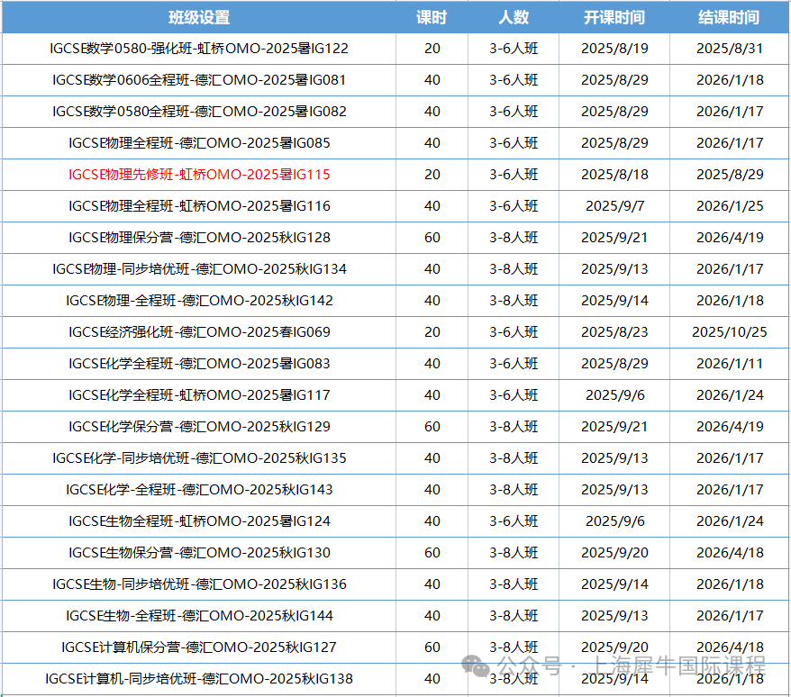This screenshot has width=791, height=697.
Task: Select the IGCSE生物全程班-虹桥OMO-2025暑IG124 cell
Action: pyautogui.click(x=199, y=521)
